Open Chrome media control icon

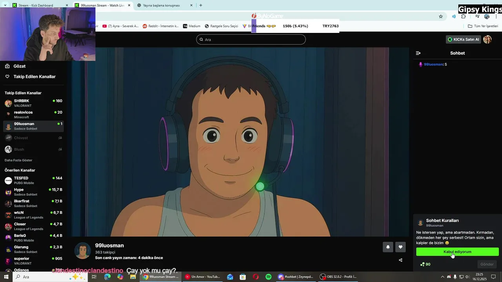point(477,16)
